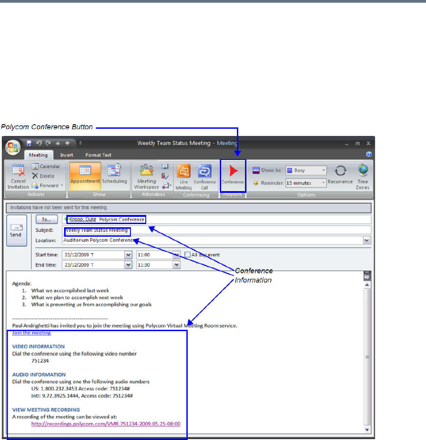Open the Start time date picker
The image size is (426, 440).
click(128, 255)
